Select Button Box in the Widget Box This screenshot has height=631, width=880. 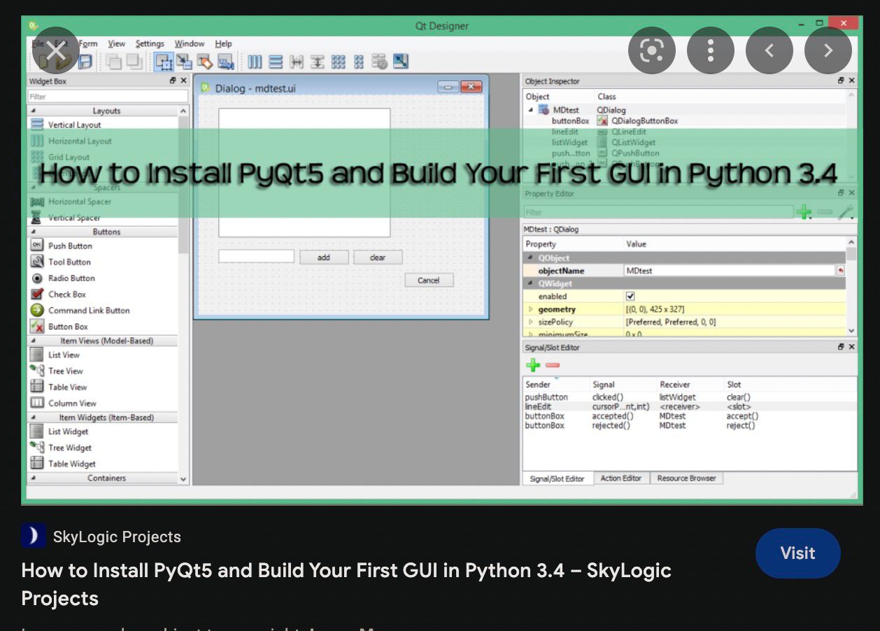68,327
